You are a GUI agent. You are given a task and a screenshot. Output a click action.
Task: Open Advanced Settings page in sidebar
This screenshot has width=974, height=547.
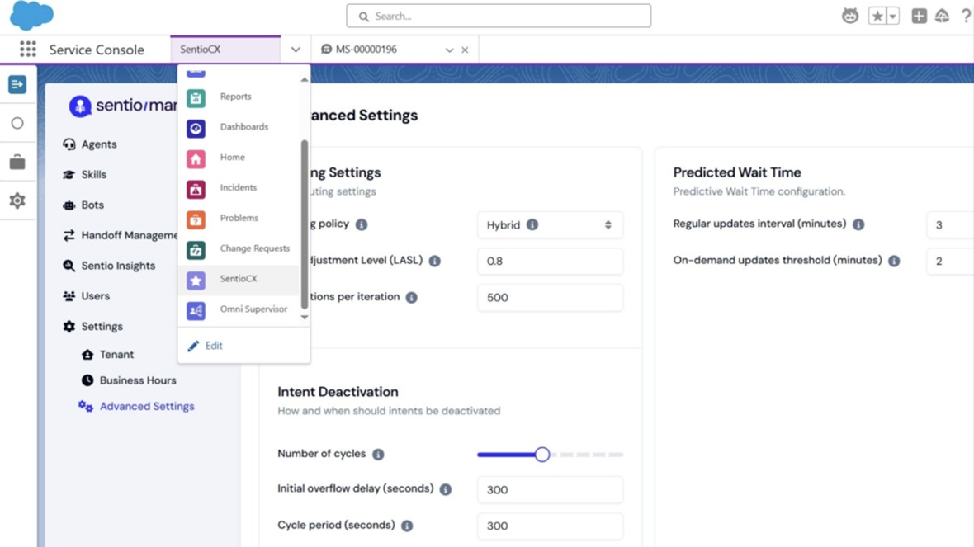point(137,407)
